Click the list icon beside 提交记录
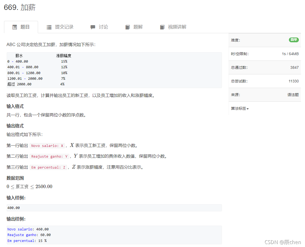The height and width of the screenshot is (247, 305). [x=49, y=27]
